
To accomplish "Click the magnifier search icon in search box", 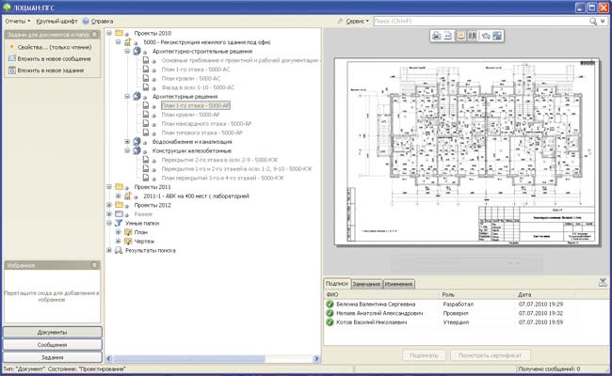I will (x=593, y=22).
